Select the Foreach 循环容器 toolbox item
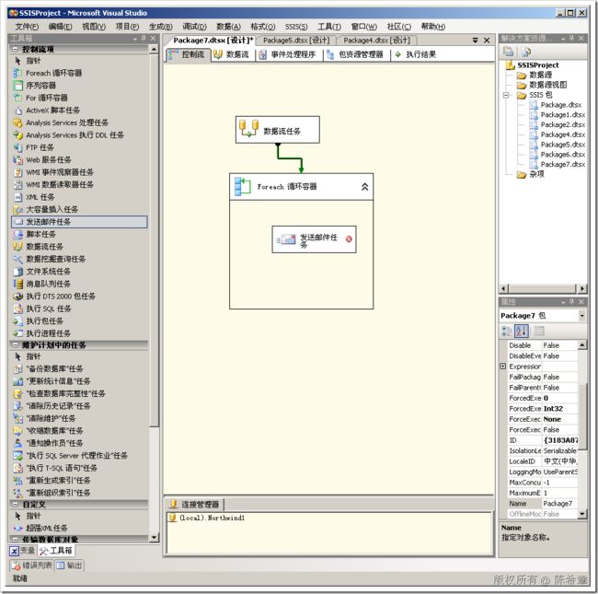The image size is (598, 594). pos(79,73)
